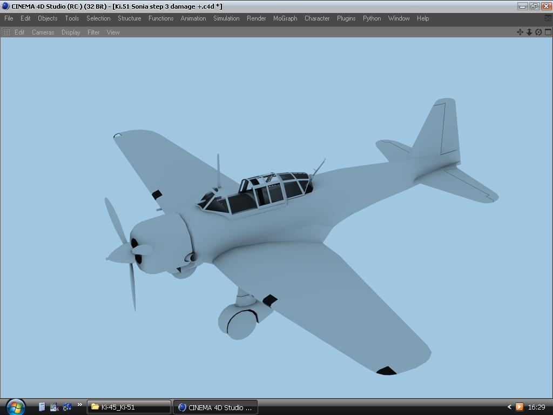Click the viewport move camera icon
Viewport: 553px width, 415px height.
point(520,32)
